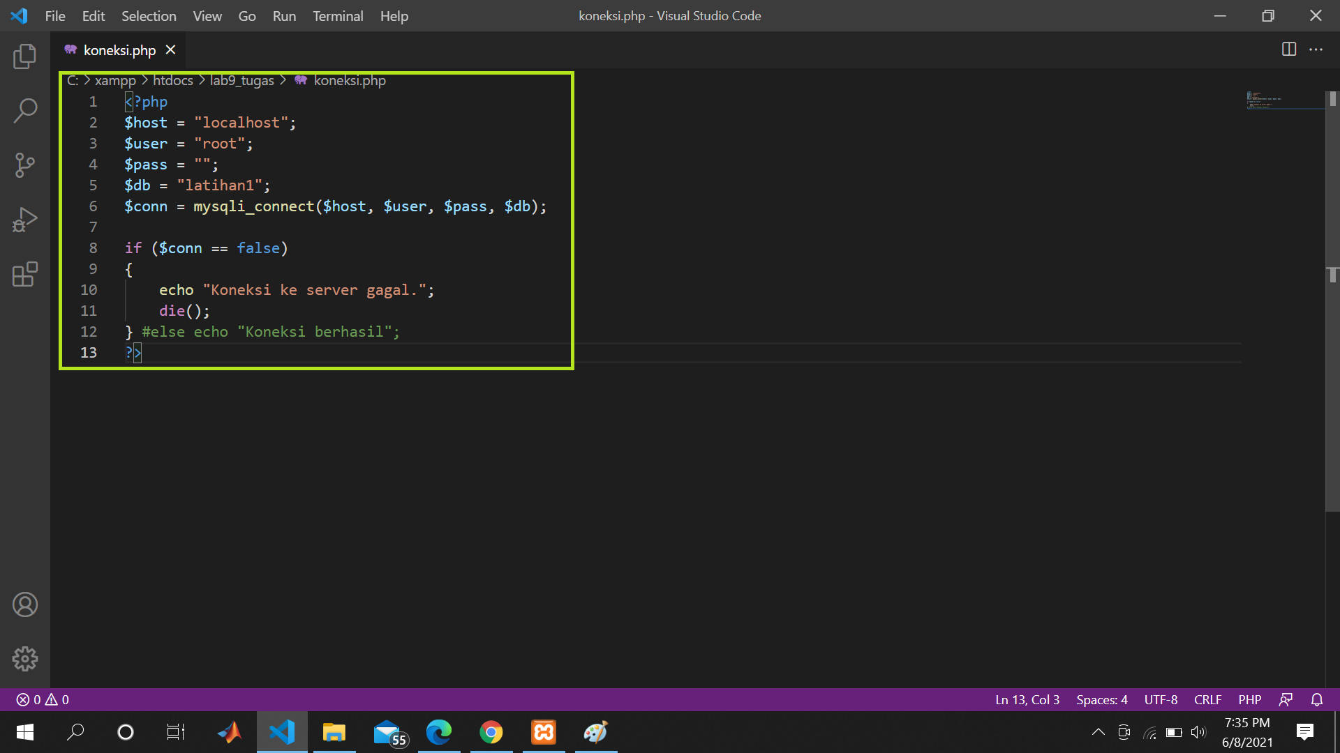Open the Edit menu
This screenshot has height=753, width=1340.
click(94, 15)
